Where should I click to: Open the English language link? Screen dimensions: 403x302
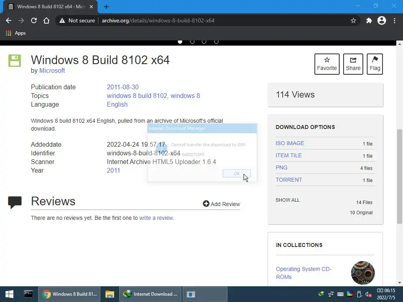coord(117,105)
